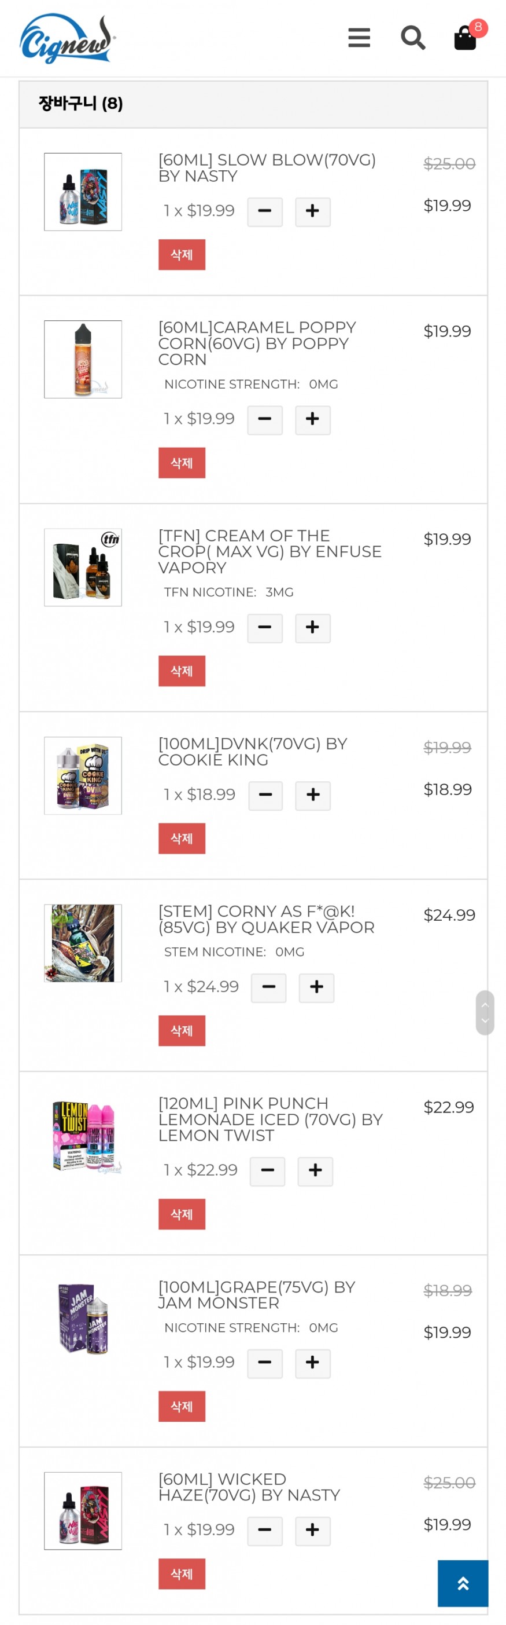Decrease quantity of Pink Punch Lemonade Iced
This screenshot has width=506, height=1625.
267,1171
